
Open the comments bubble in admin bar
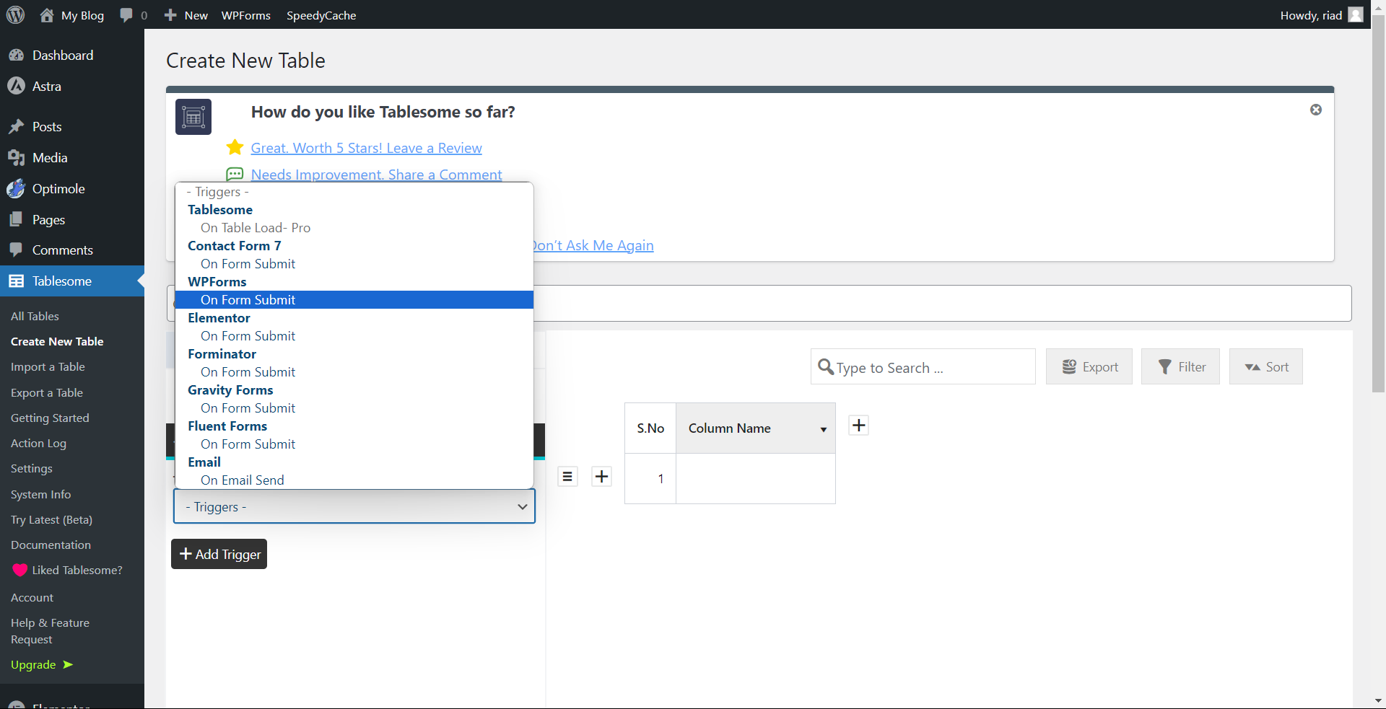click(x=127, y=15)
